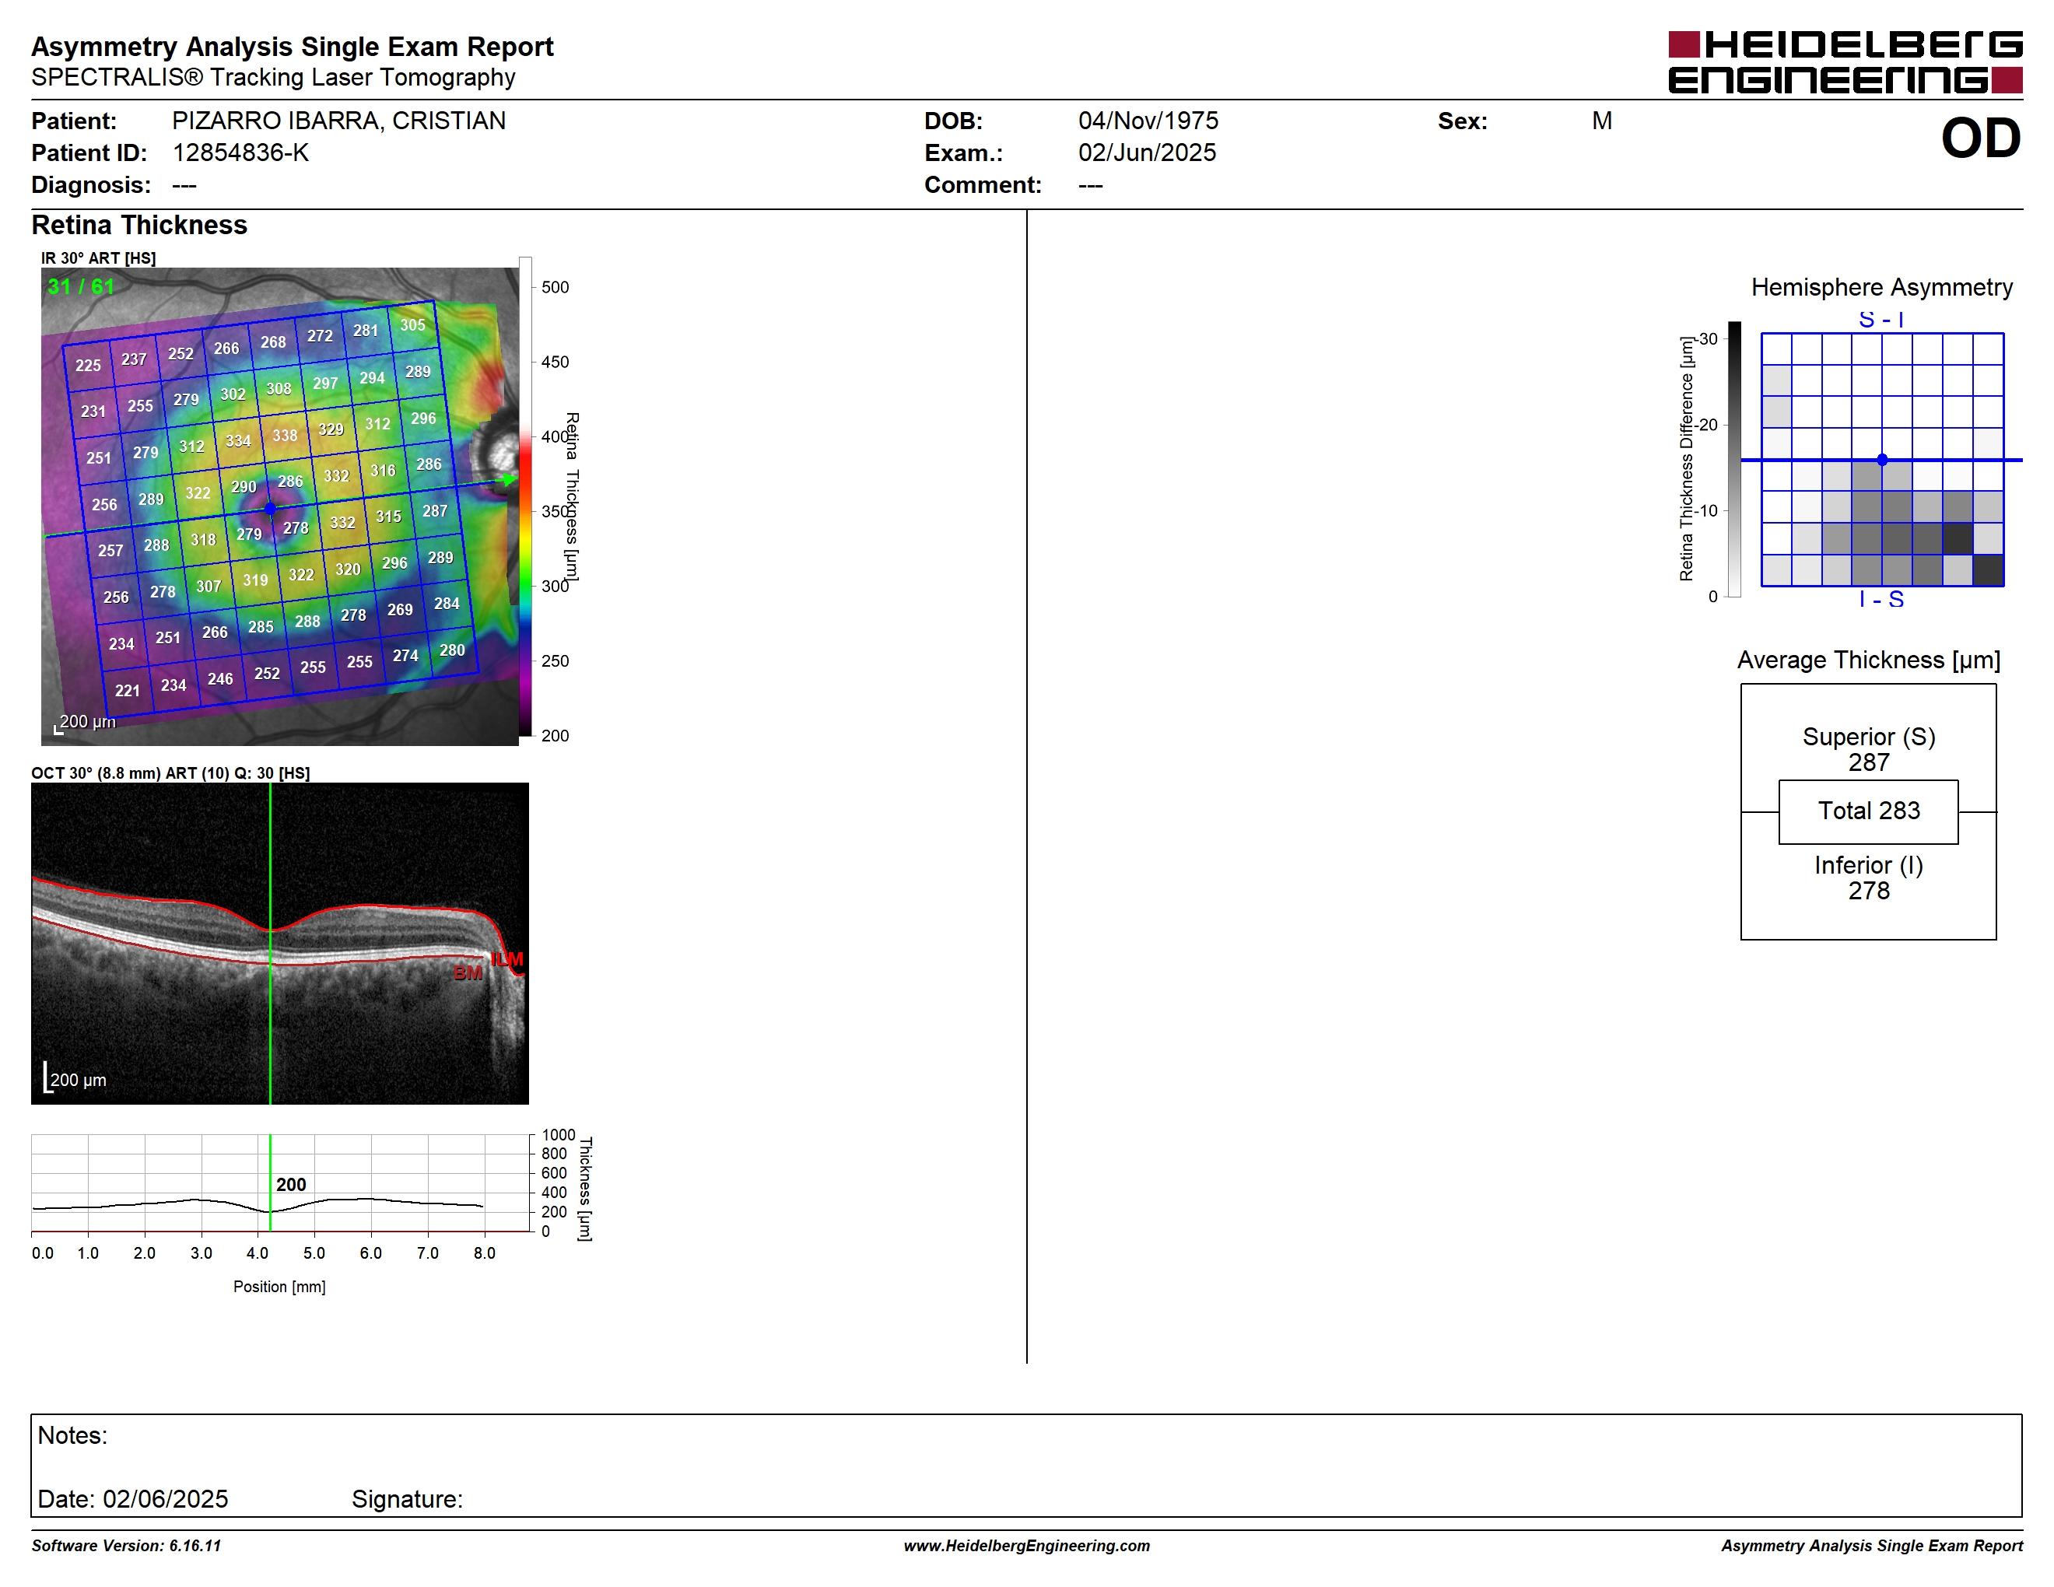Click the 200 µm scale label on OCT image
Screen dimensions: 2054x1587
point(78,1081)
